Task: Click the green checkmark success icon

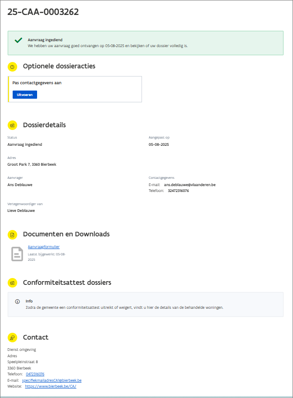Action: (19, 40)
